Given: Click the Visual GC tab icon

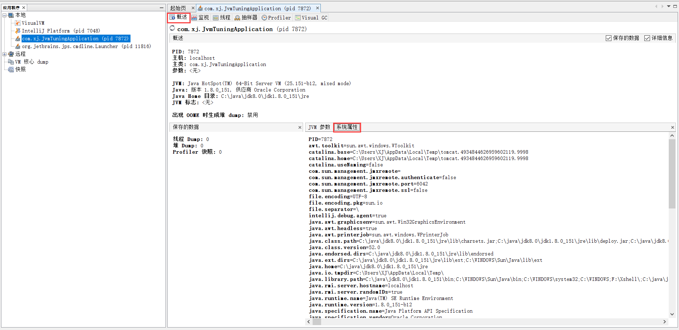Looking at the screenshot, I should pos(298,18).
